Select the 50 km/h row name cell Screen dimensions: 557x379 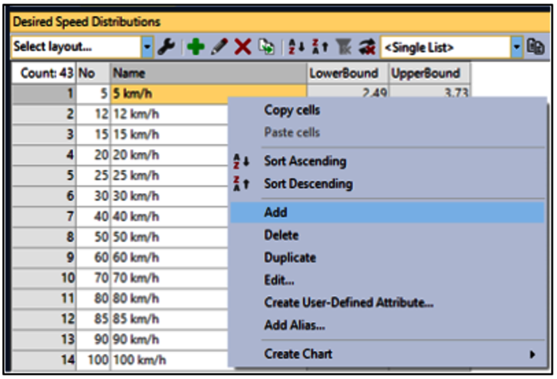[x=167, y=237]
